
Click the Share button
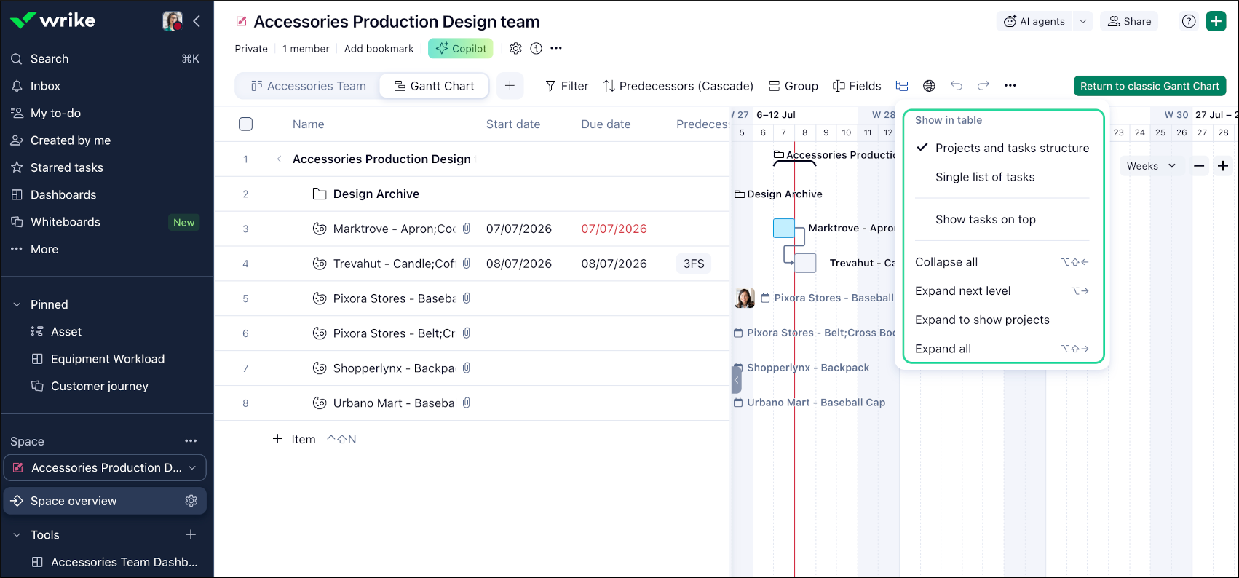click(1129, 22)
